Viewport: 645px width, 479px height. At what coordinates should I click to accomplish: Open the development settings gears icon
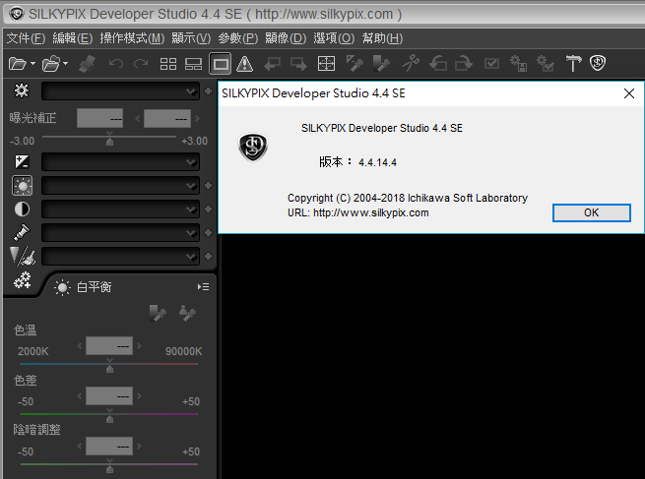[22, 280]
